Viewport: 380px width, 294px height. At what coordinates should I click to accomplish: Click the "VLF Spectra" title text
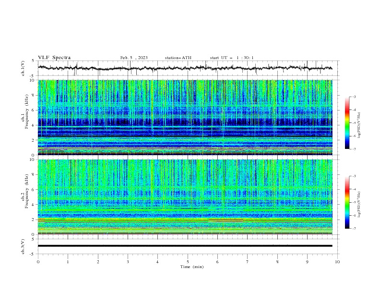tap(54, 58)
